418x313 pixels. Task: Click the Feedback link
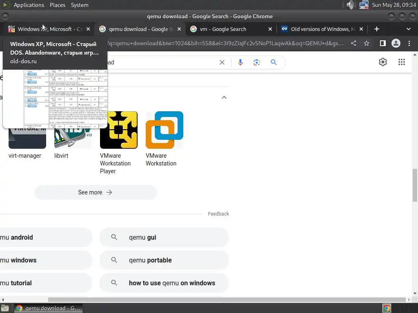(218, 214)
